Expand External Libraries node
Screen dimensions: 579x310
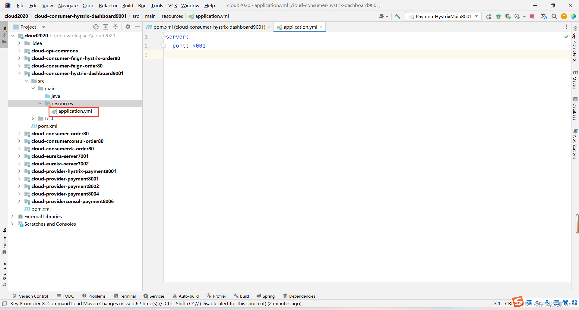12,216
